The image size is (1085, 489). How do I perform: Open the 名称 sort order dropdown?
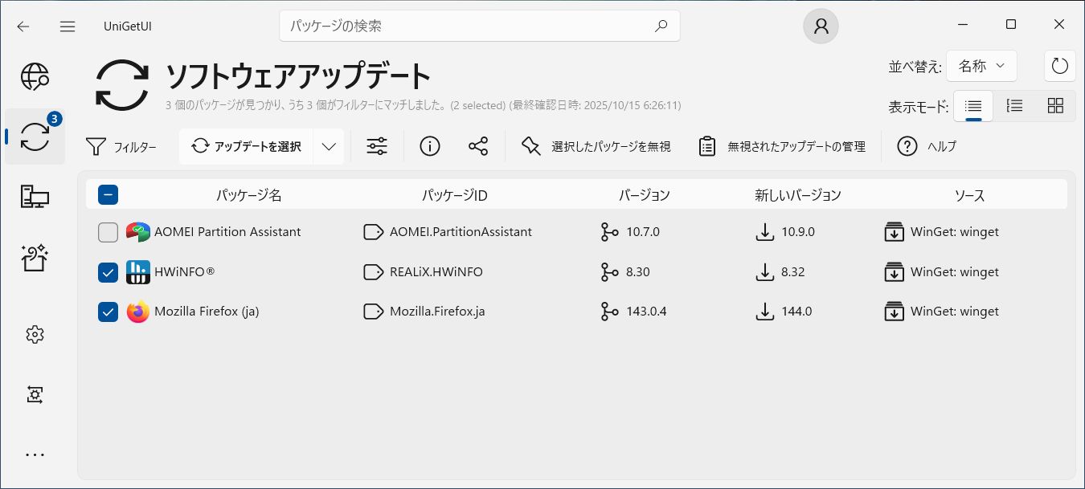click(981, 66)
